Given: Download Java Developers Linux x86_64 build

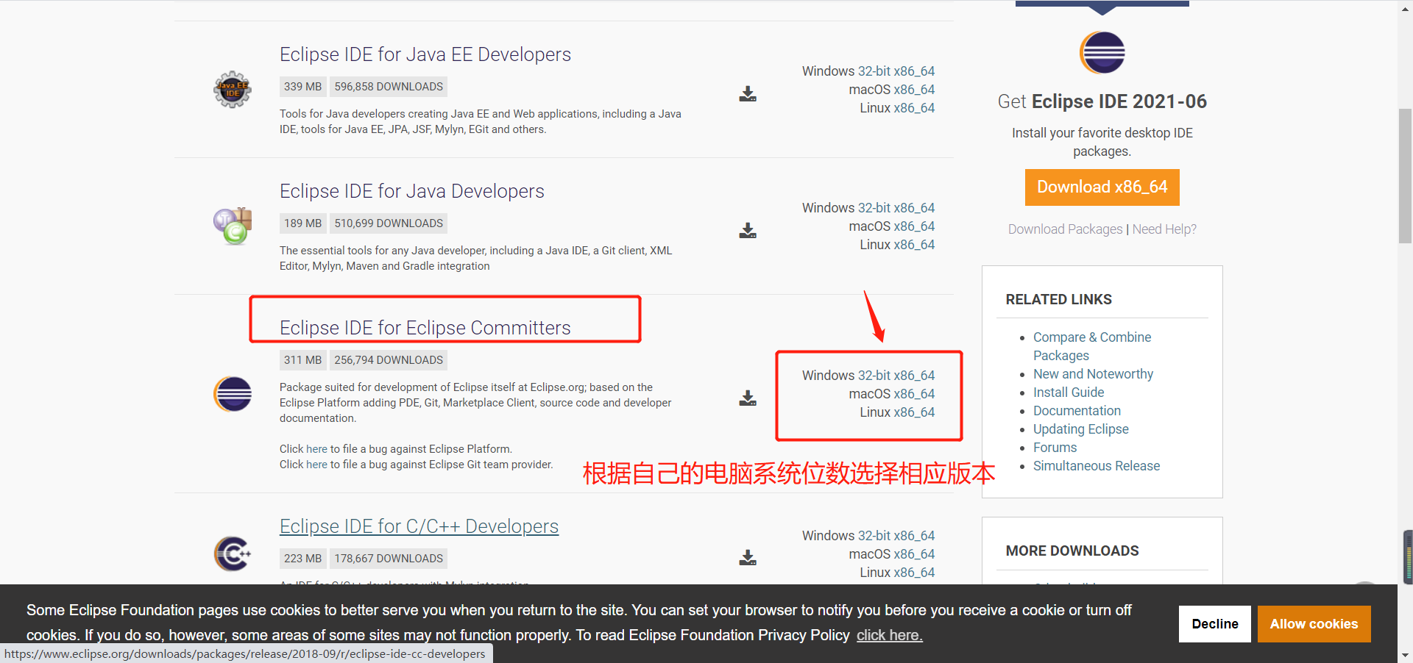Looking at the screenshot, I should 914,245.
